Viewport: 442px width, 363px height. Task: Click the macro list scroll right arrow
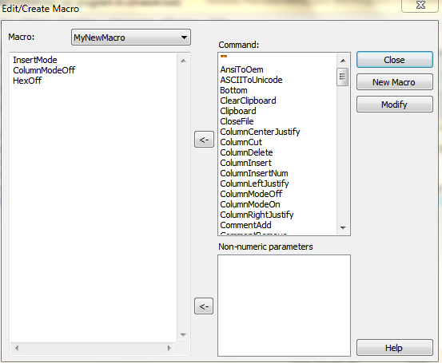click(x=169, y=348)
